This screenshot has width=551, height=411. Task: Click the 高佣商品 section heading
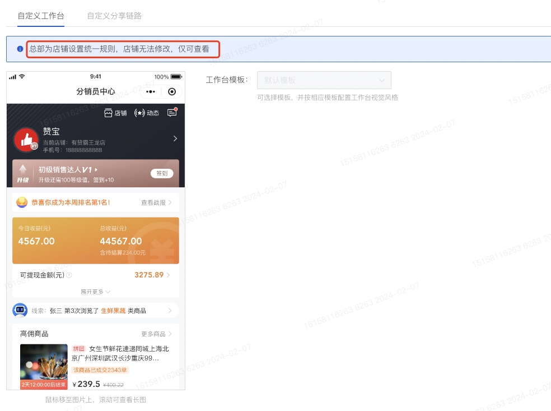[x=34, y=334]
